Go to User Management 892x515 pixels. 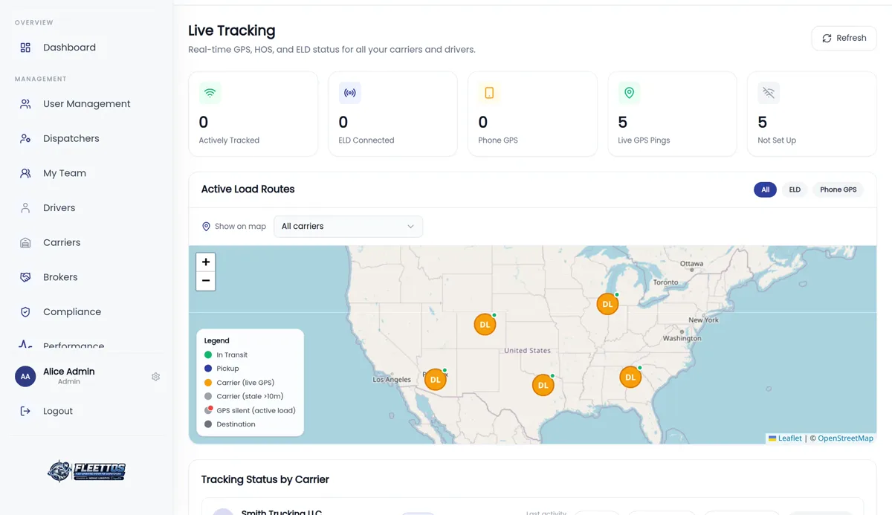point(86,104)
